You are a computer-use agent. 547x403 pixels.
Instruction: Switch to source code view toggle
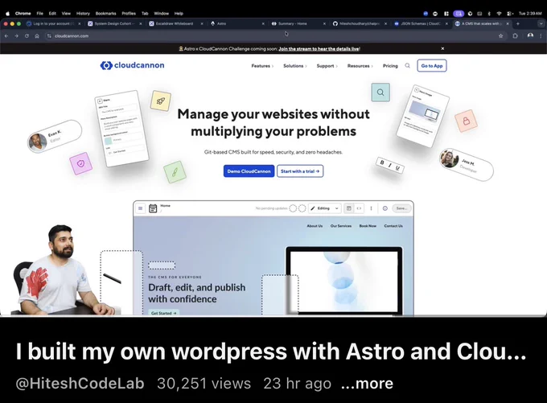click(359, 208)
